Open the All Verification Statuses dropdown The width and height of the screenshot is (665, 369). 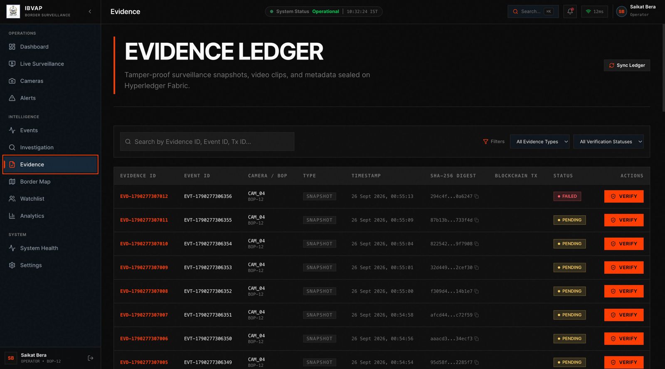point(608,142)
